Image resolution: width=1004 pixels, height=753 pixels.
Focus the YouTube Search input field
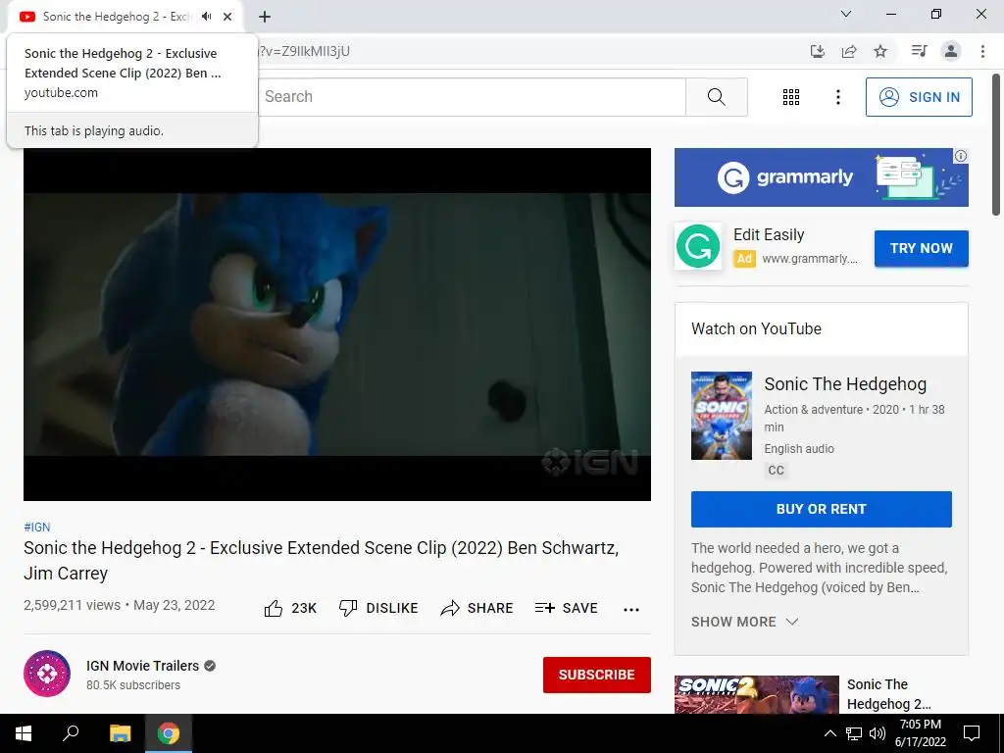[472, 97]
